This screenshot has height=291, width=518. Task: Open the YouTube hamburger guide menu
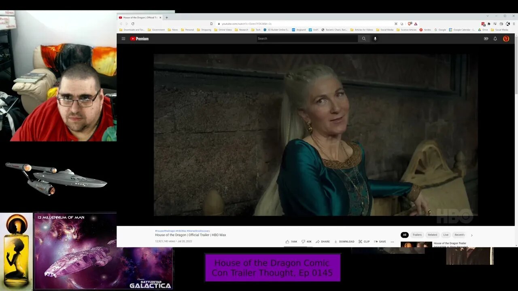[123, 38]
